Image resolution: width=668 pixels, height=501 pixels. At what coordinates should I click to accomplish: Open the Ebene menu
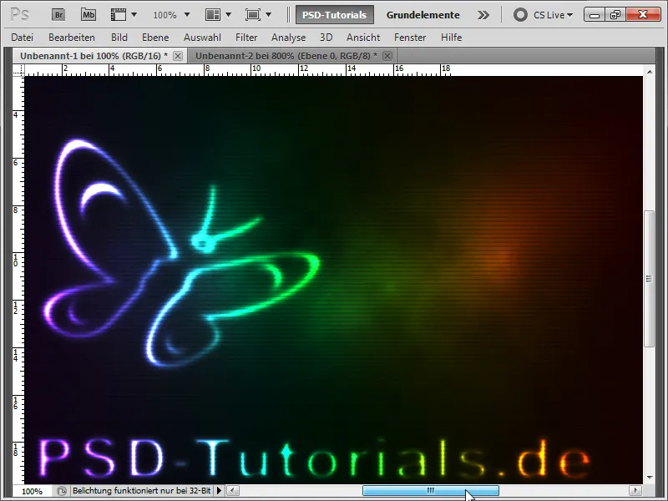(155, 38)
